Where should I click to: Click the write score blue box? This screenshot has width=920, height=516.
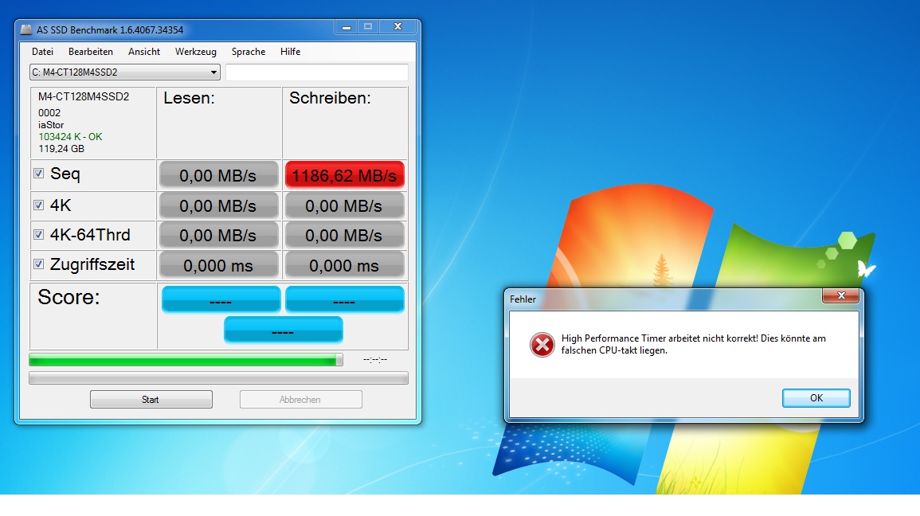pyautogui.click(x=344, y=299)
